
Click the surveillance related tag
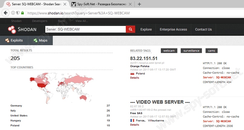(x=191, y=51)
